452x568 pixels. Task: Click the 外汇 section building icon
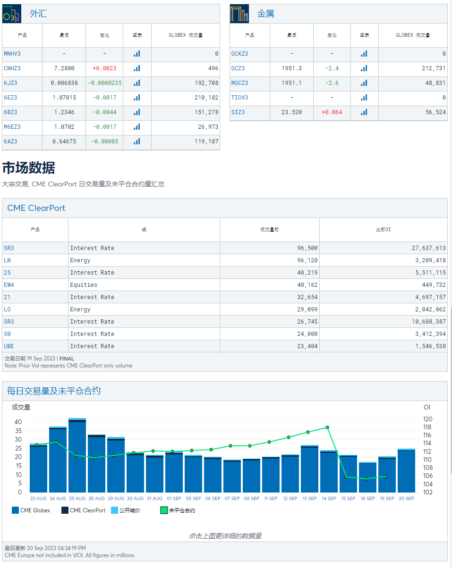pos(12,14)
